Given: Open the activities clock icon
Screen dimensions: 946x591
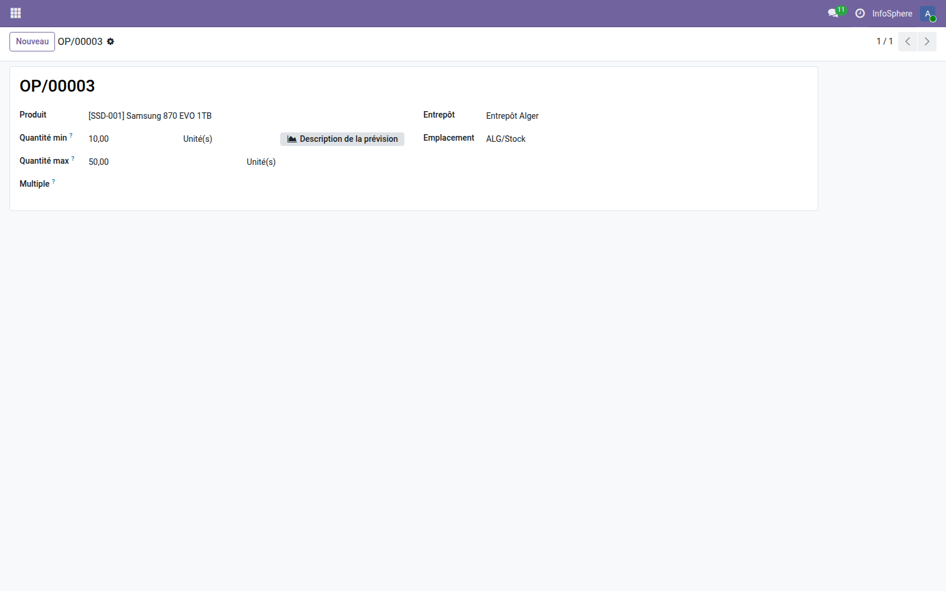Looking at the screenshot, I should coord(860,13).
